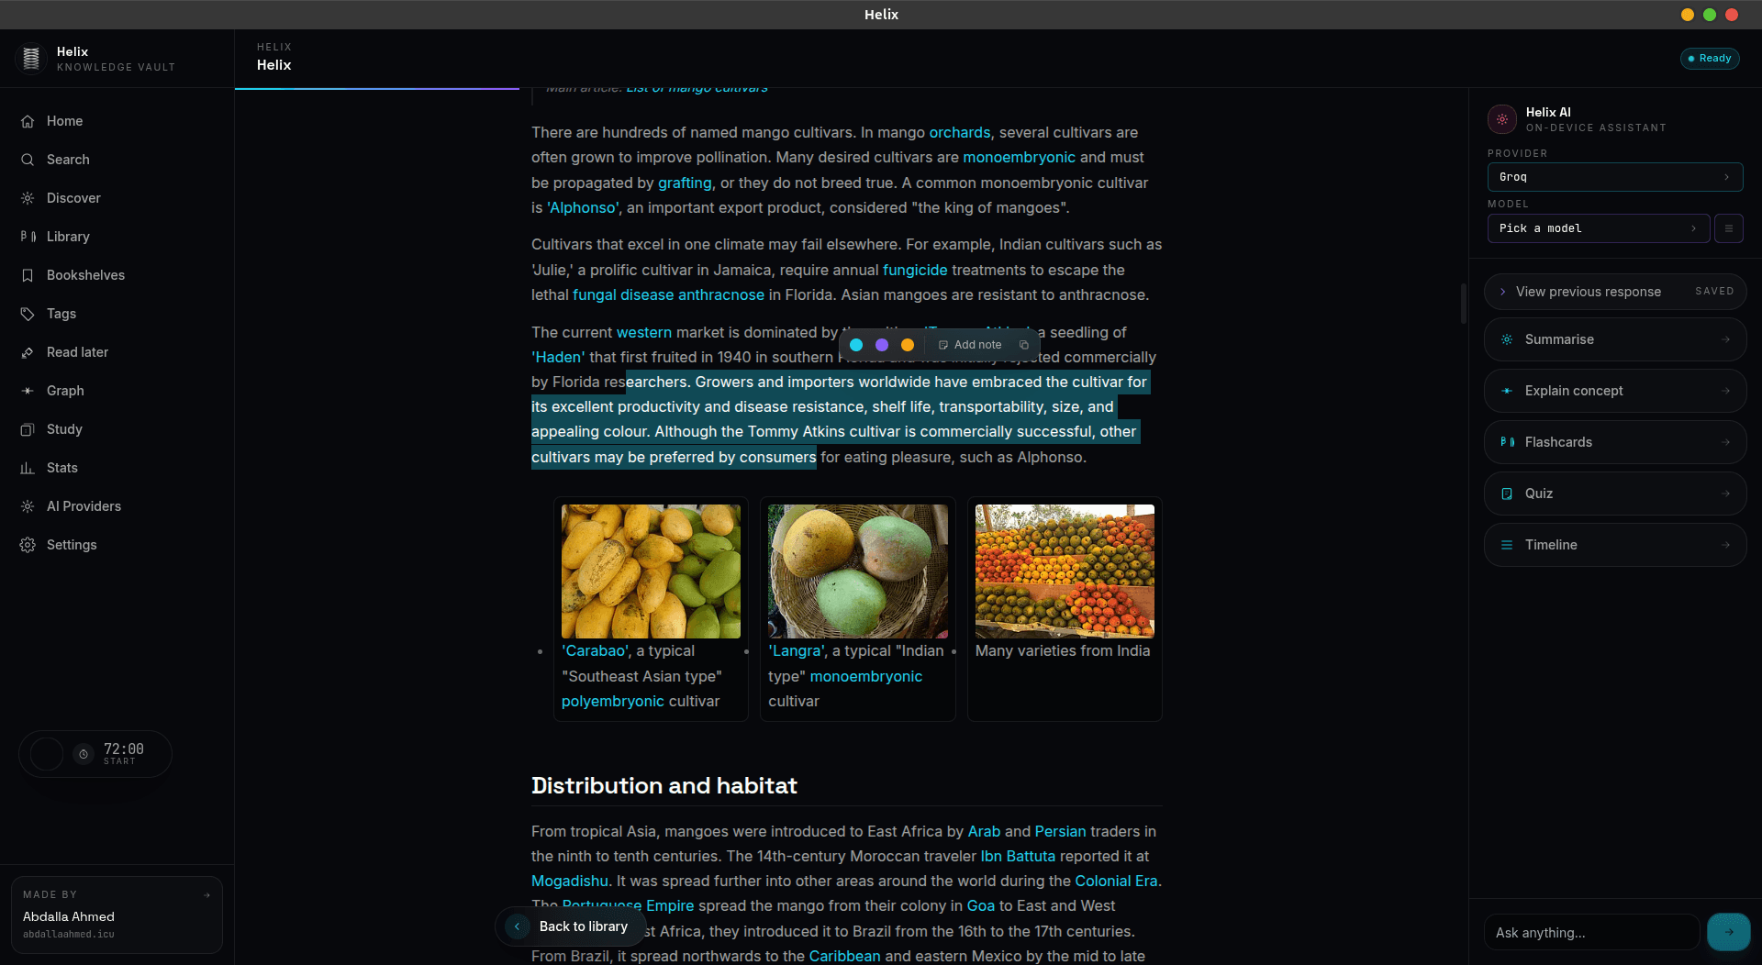The image size is (1762, 965).
Task: Open the Library section
Action: [117, 237]
